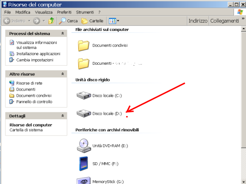Viewport: 246px width, 184px height.
Task: Click the Installazione applicazioni icon
Action: point(12,54)
